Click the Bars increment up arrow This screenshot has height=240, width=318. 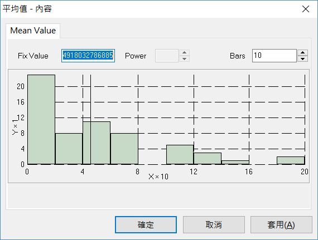pyautogui.click(x=302, y=52)
